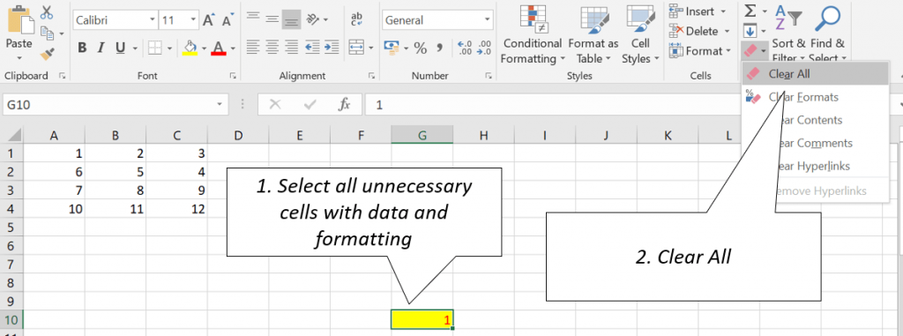Apply Comma Style
Image resolution: width=903 pixels, height=336 pixels.
click(x=440, y=48)
